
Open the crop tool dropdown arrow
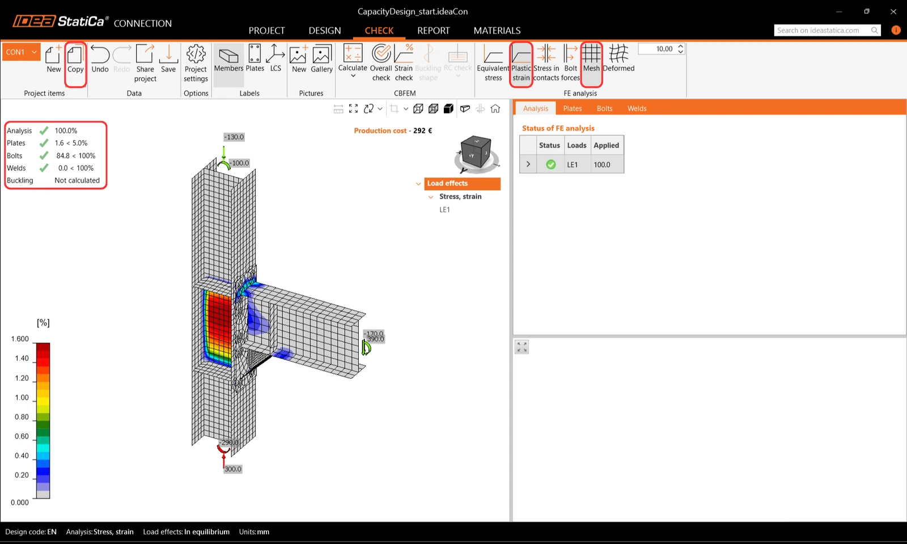[406, 108]
